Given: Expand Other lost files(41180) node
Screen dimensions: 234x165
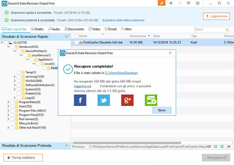Looking at the screenshot, I should tap(8, 128).
